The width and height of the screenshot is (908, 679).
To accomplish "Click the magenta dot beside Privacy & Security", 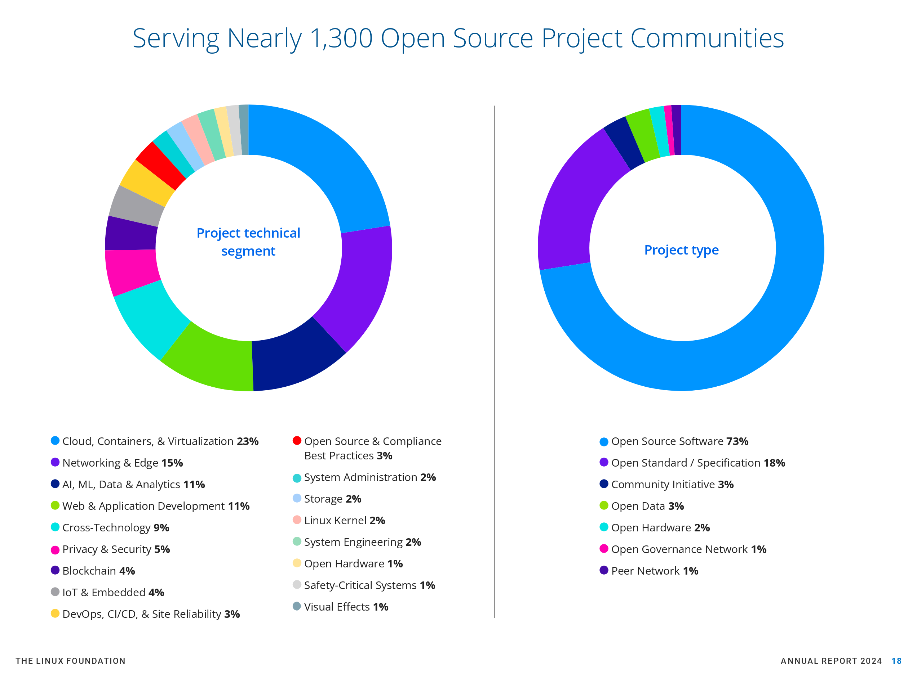I will click(55, 550).
